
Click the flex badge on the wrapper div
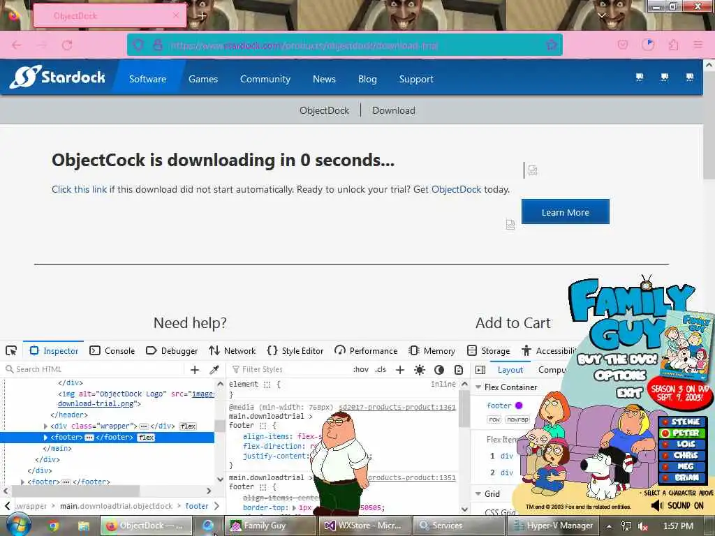[188, 426]
